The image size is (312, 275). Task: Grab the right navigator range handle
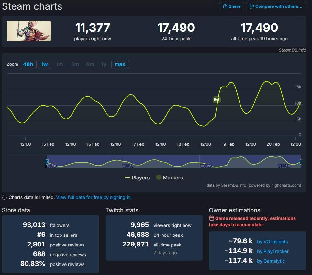pyautogui.click(x=300, y=162)
